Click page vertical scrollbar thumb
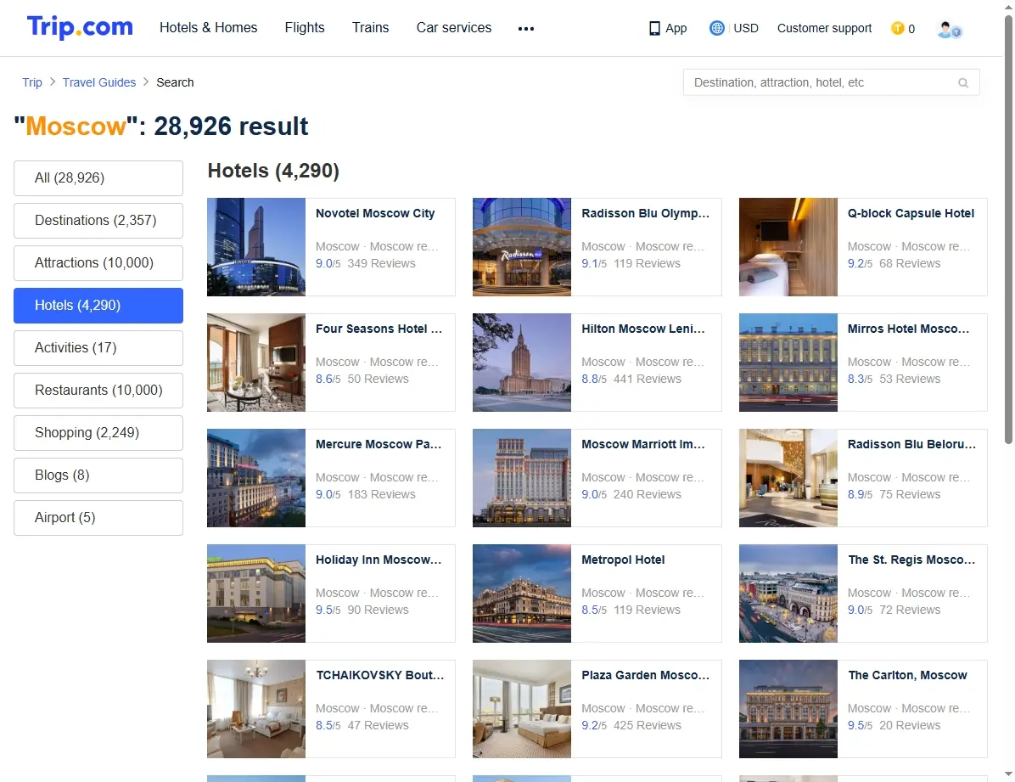 pos(1008,229)
